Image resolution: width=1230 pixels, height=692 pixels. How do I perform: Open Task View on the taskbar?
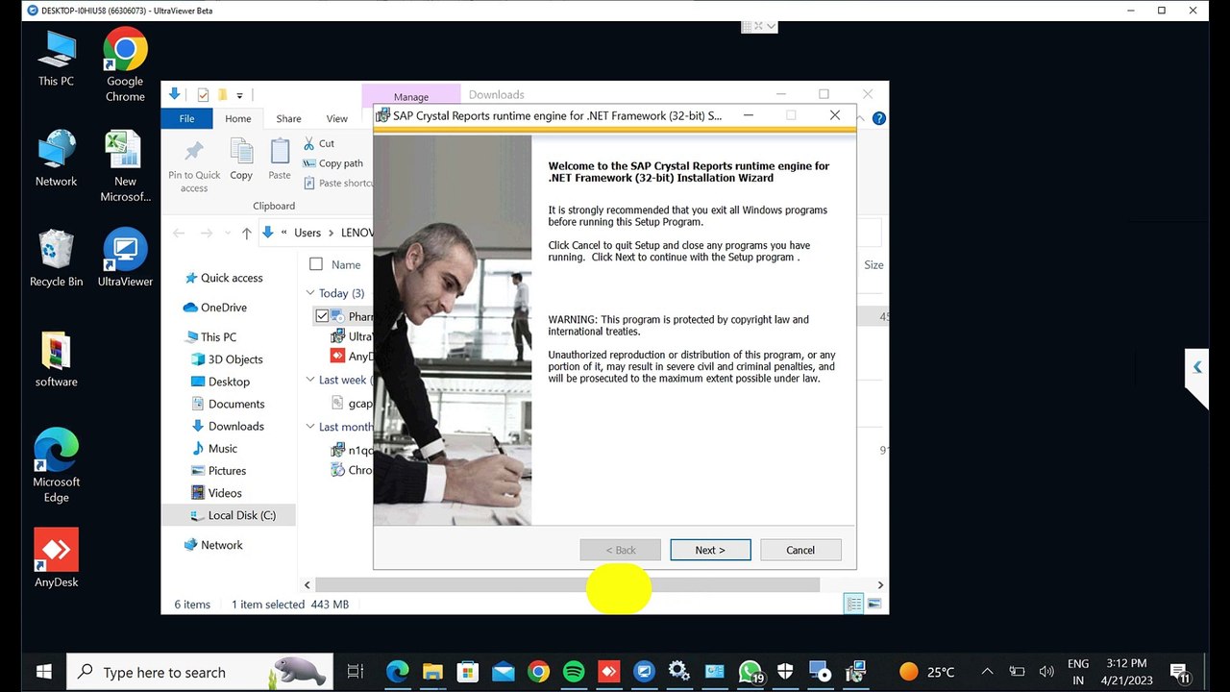pyautogui.click(x=355, y=672)
